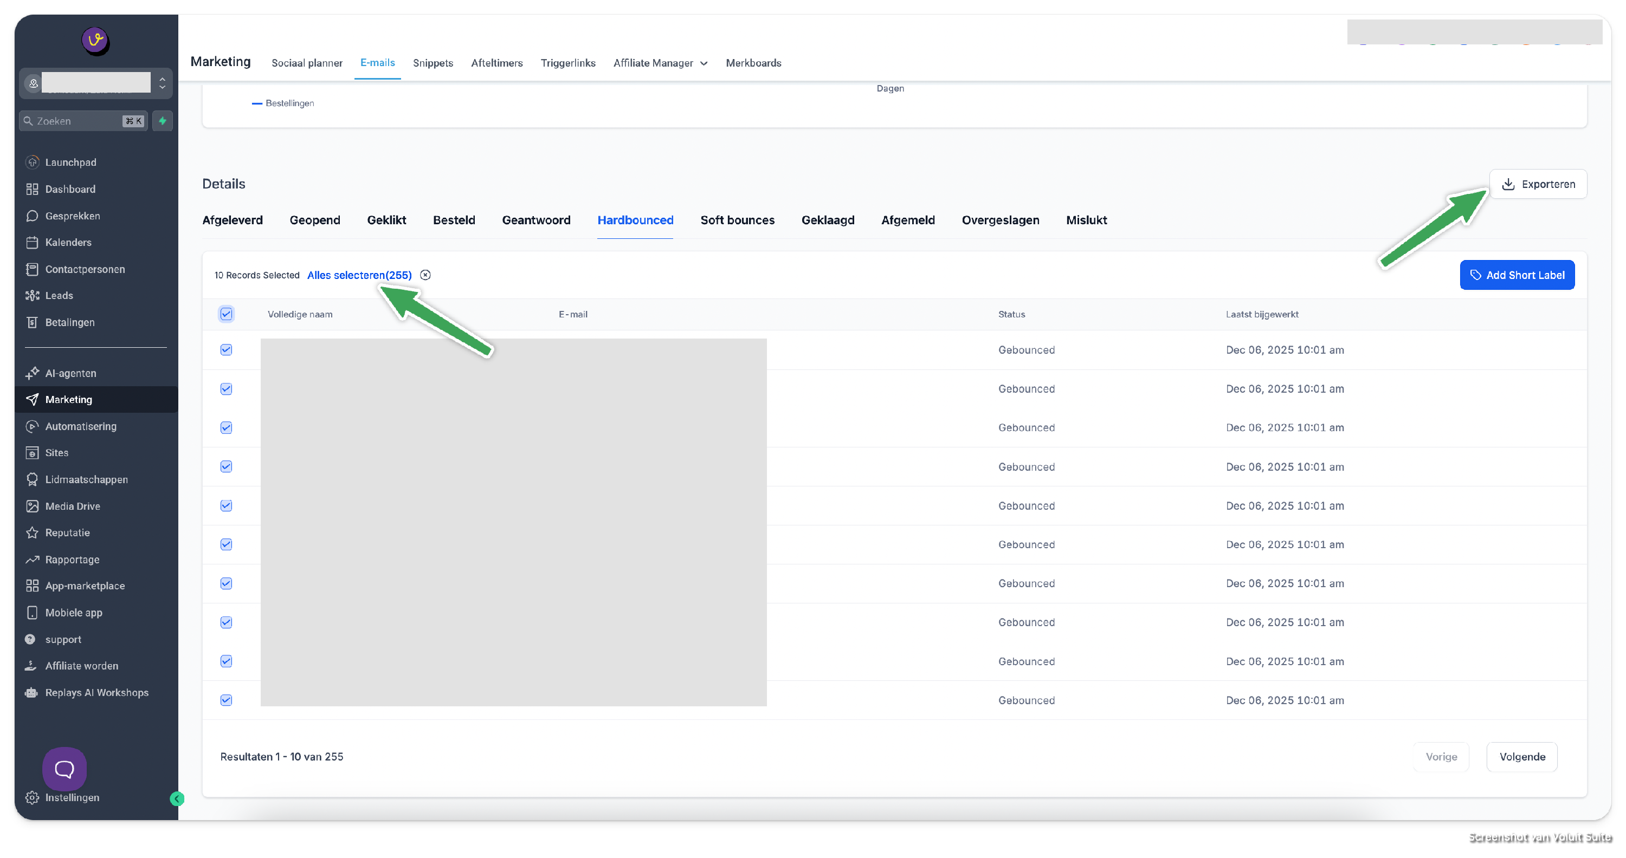Open the Launchpad sidebar icon
The width and height of the screenshot is (1626, 858).
pos(32,162)
